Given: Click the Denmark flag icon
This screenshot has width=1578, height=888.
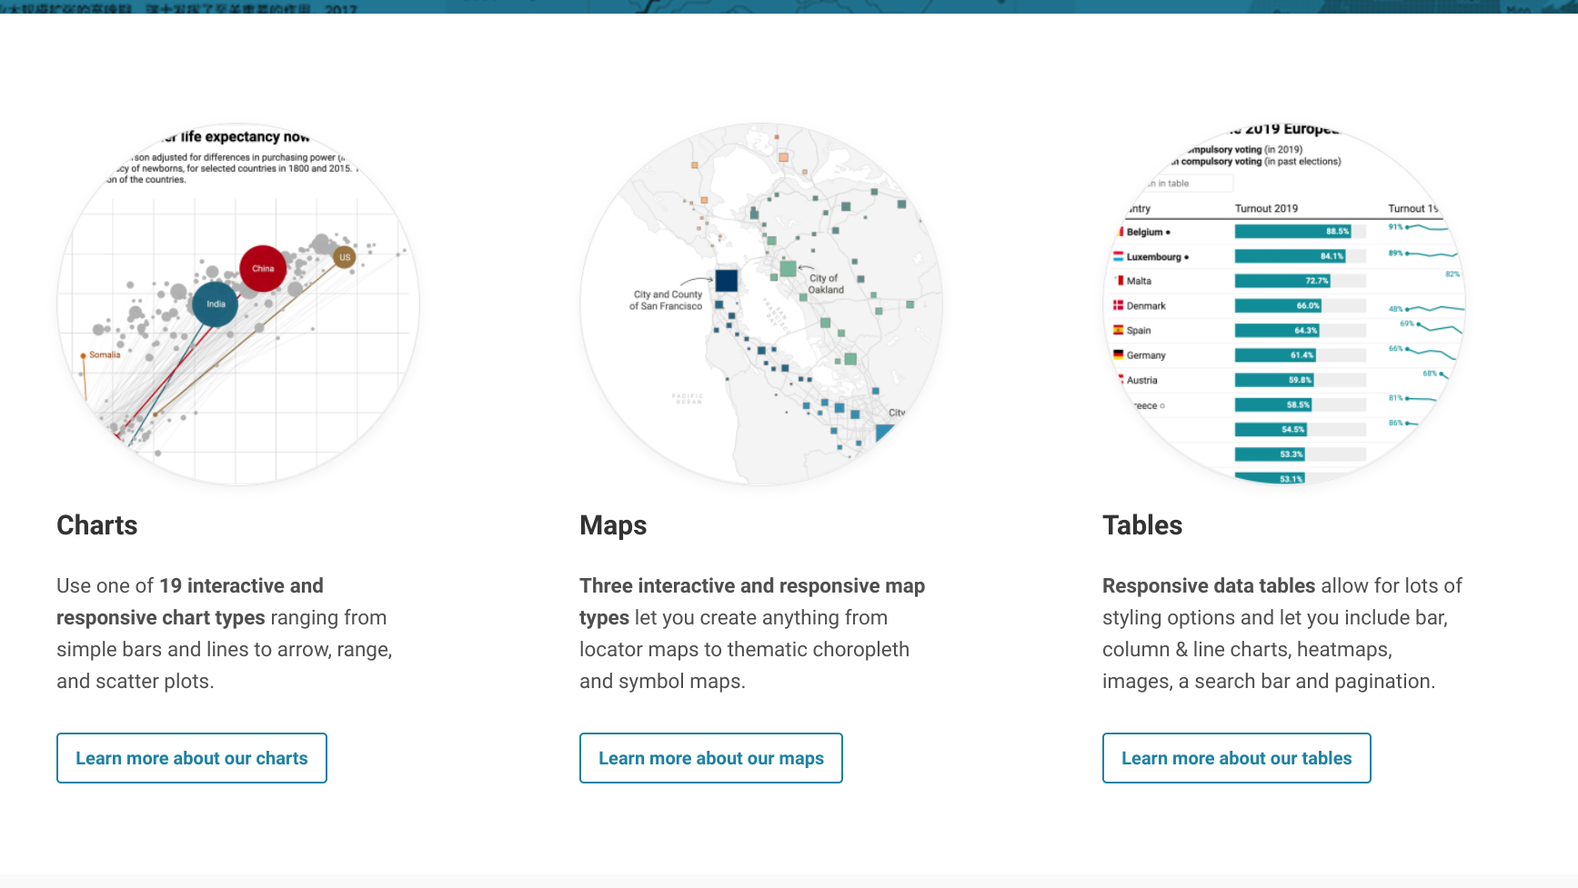Looking at the screenshot, I should [x=1119, y=305].
